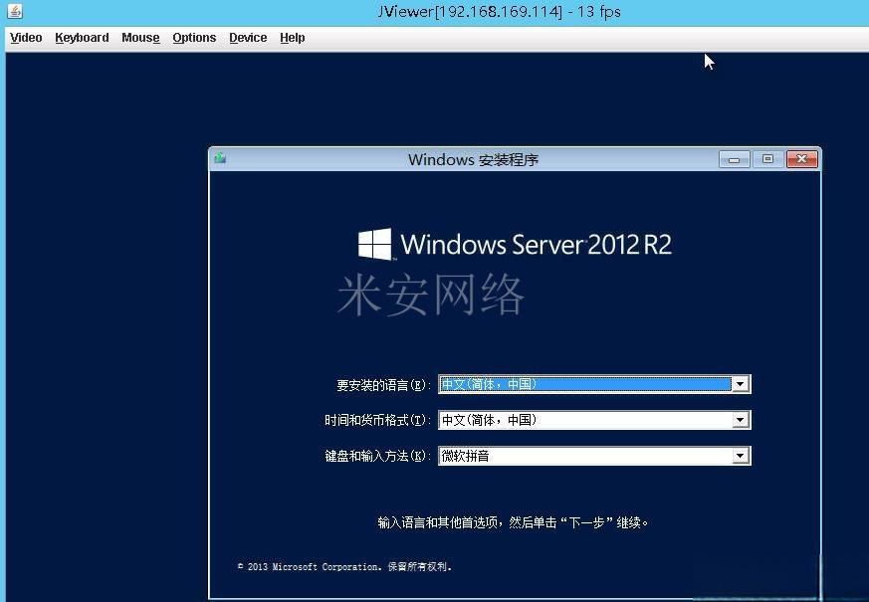Click the 键盘和输入方法(K) label
The width and height of the screenshot is (869, 602).
tap(377, 456)
